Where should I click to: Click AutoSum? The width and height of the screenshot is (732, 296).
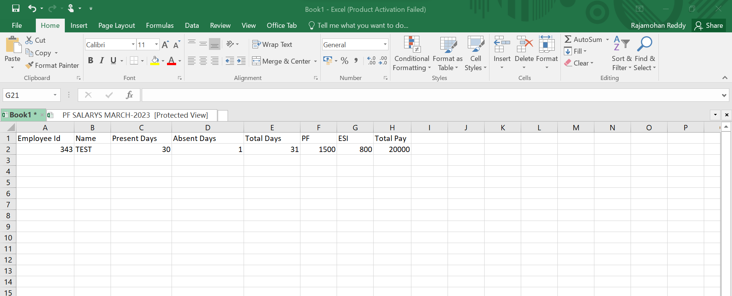tap(583, 39)
